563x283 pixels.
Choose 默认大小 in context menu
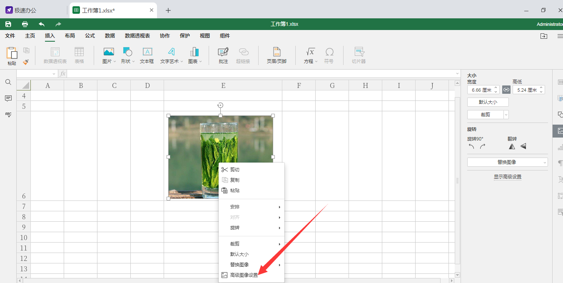click(x=252, y=254)
